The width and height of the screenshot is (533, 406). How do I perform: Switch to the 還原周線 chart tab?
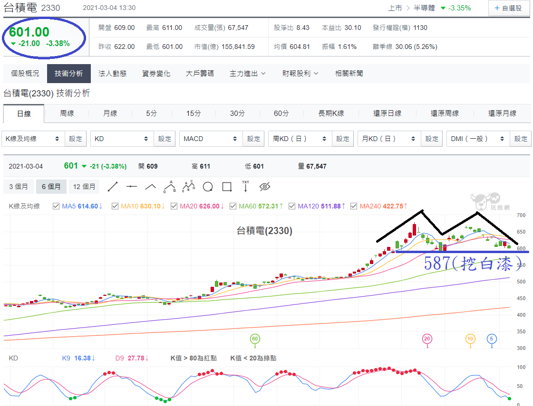pos(445,113)
